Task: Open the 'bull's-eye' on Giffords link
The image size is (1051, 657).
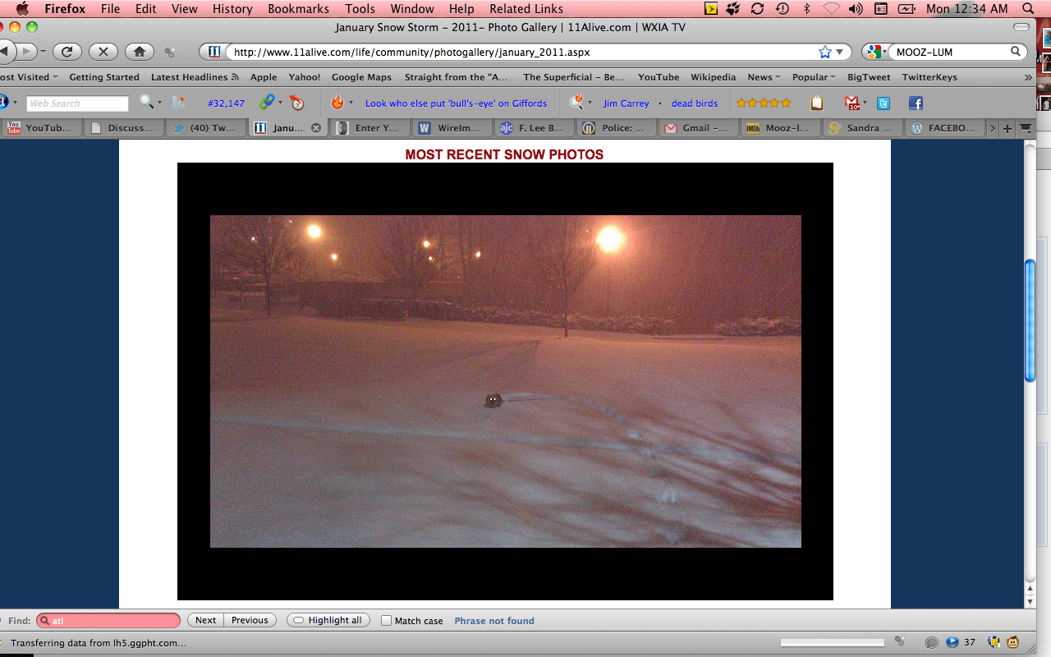Action: coord(456,103)
